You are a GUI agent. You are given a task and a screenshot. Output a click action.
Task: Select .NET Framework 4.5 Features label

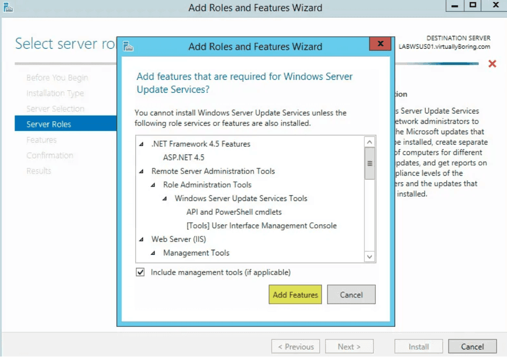(x=201, y=144)
